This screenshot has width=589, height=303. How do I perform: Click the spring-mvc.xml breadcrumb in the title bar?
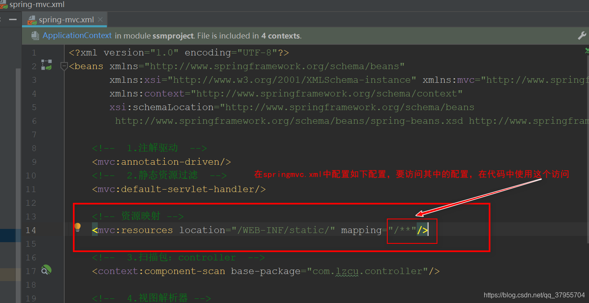36,5
